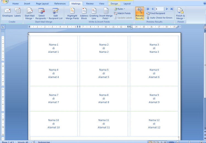This screenshot has height=143, width=206.
Task: Open the Review tab
Action: pos(90,4)
